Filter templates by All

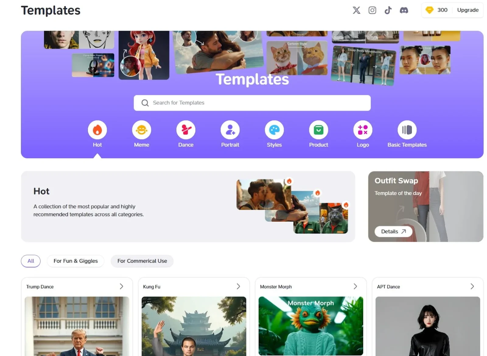tap(31, 261)
